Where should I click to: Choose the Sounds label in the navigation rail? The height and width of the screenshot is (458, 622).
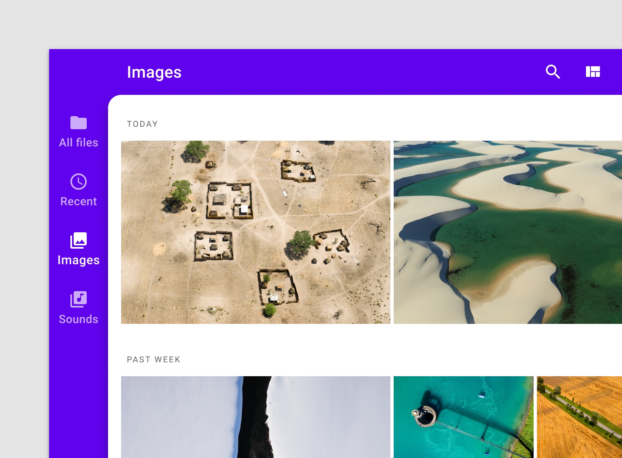click(79, 319)
